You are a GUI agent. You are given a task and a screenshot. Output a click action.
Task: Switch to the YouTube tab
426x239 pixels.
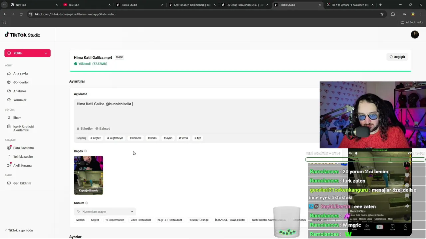pyautogui.click(x=86, y=5)
